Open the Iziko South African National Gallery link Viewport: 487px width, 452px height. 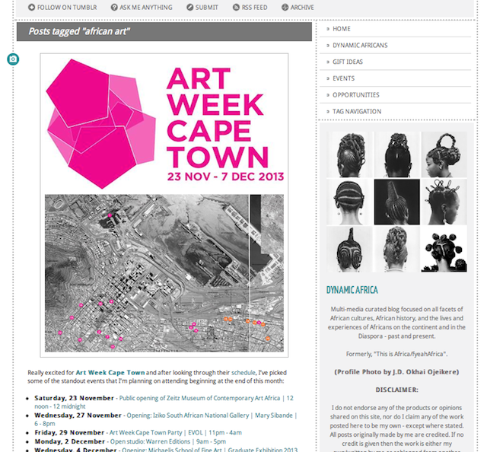[x=188, y=415]
